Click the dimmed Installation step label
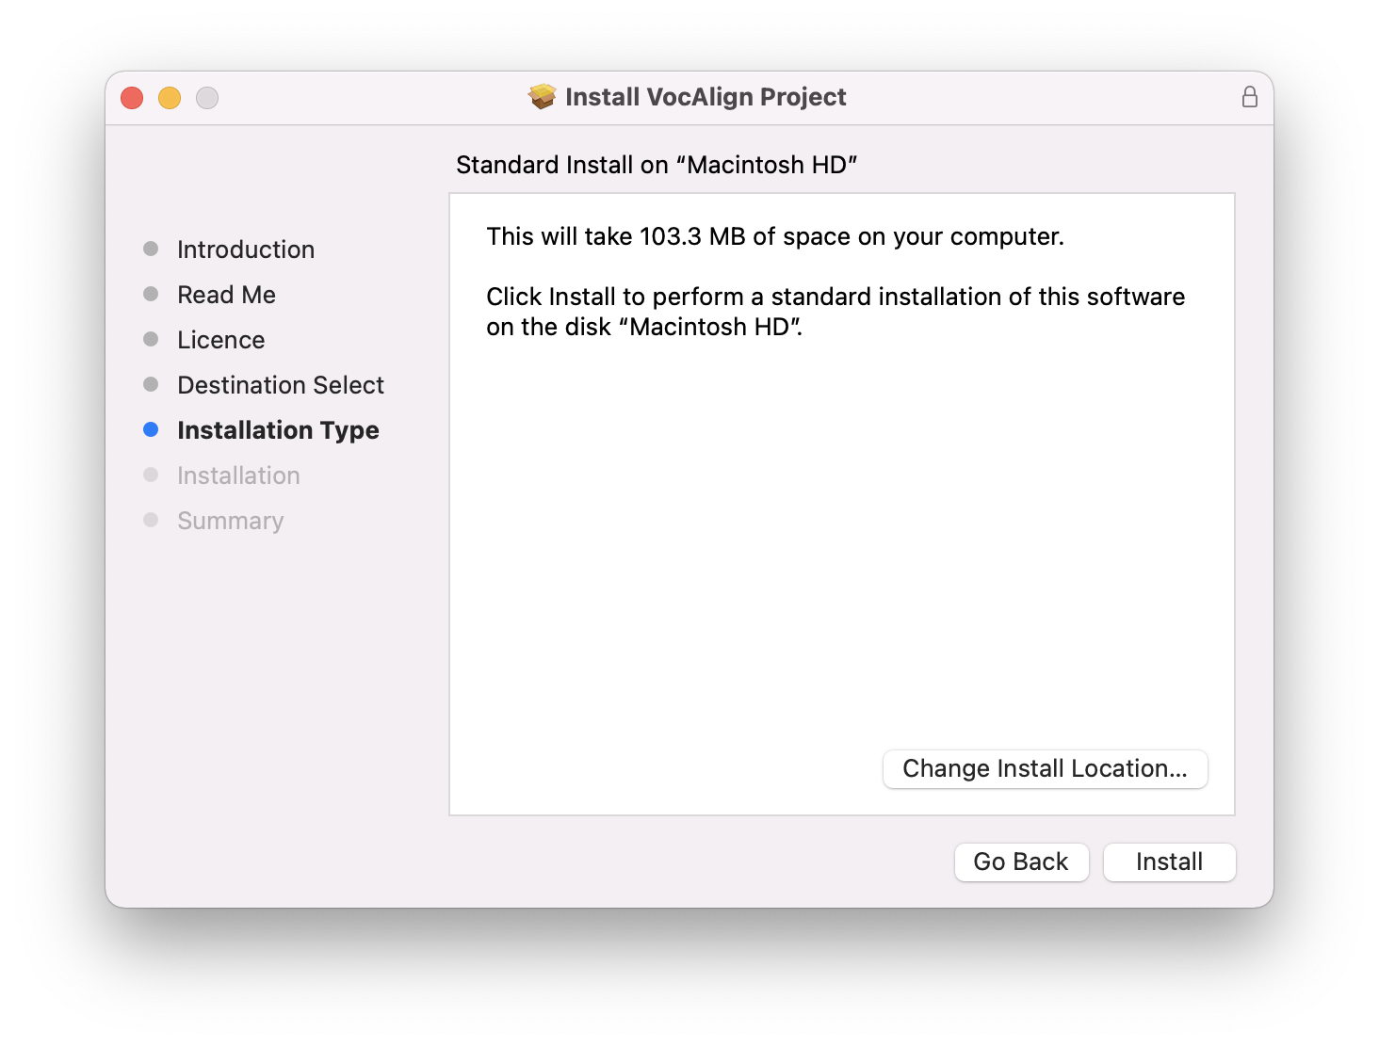This screenshot has width=1379, height=1047. [x=238, y=475]
